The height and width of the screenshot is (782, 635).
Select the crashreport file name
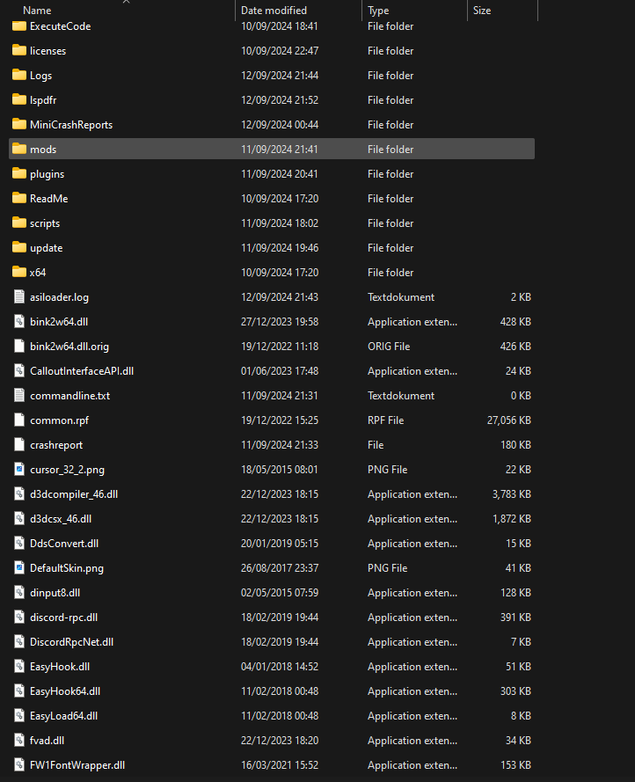(56, 445)
